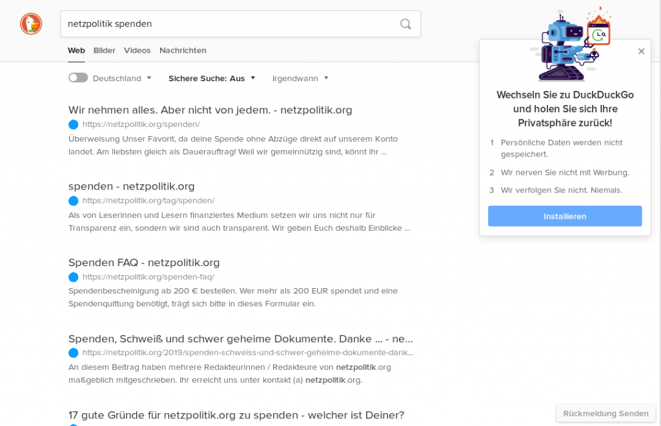The height and width of the screenshot is (426, 661).
Task: Select the Web tab
Action: coord(76,50)
